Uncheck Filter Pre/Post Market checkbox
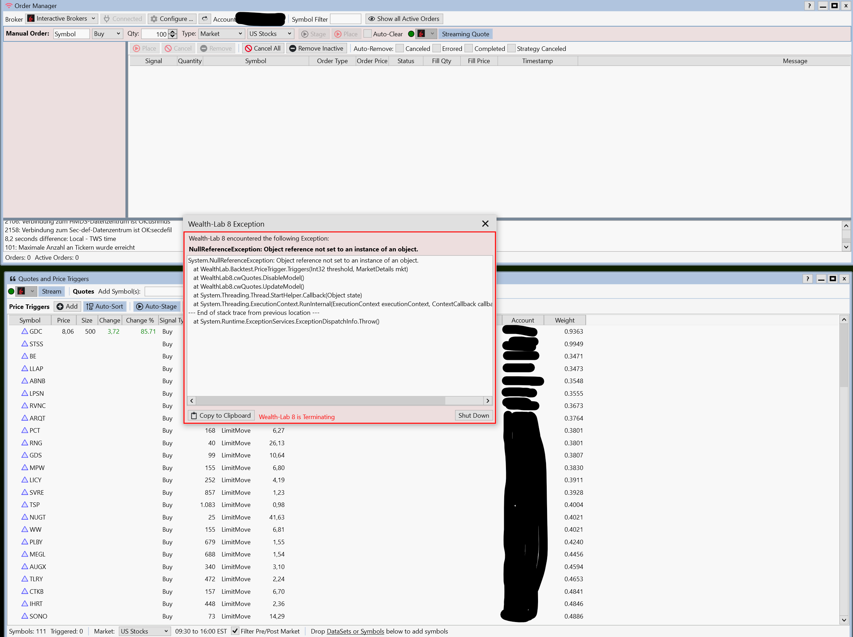The width and height of the screenshot is (853, 637). tap(235, 631)
